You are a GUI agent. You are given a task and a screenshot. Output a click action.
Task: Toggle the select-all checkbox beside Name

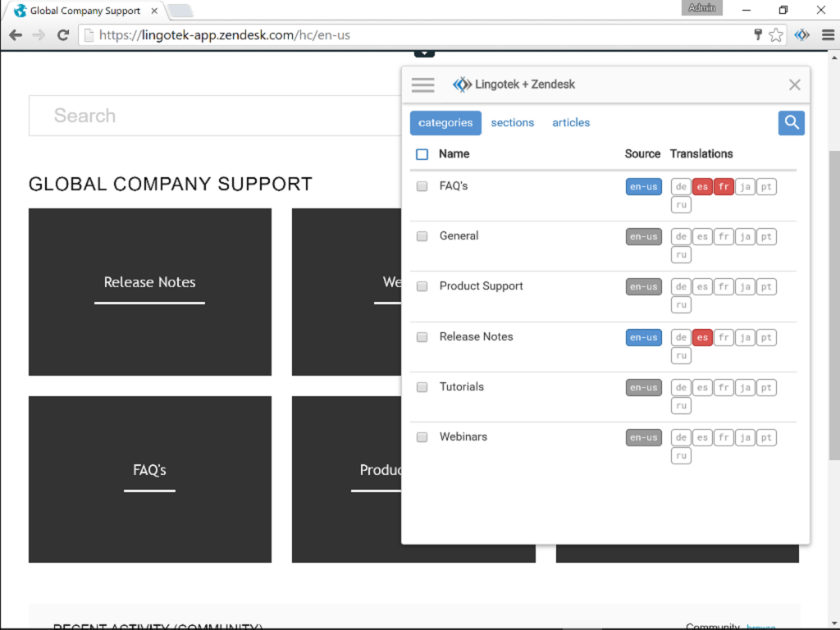tap(422, 154)
